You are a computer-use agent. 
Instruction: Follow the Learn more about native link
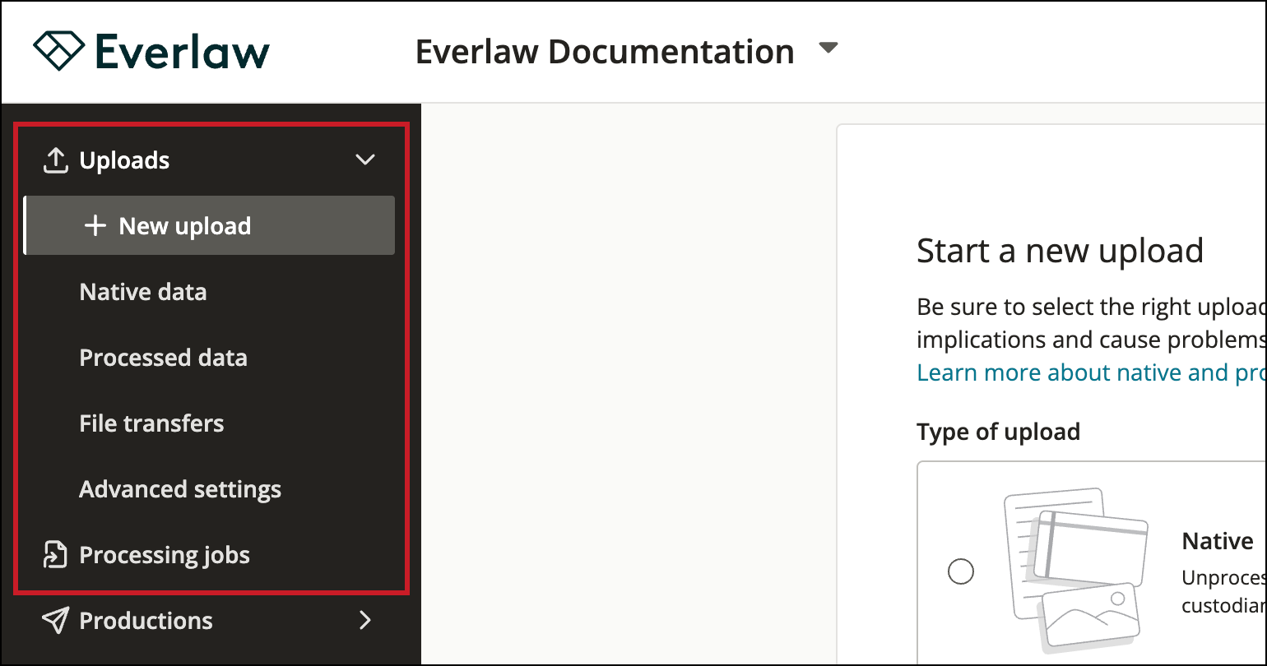pos(1092,373)
